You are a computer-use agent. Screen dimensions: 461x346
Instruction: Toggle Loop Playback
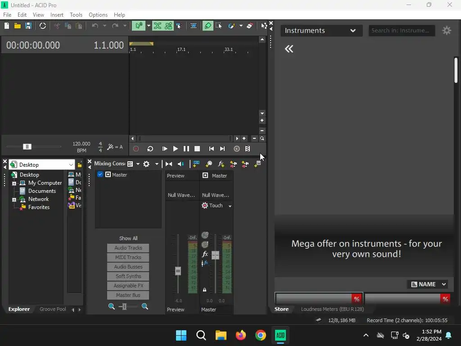pyautogui.click(x=150, y=149)
